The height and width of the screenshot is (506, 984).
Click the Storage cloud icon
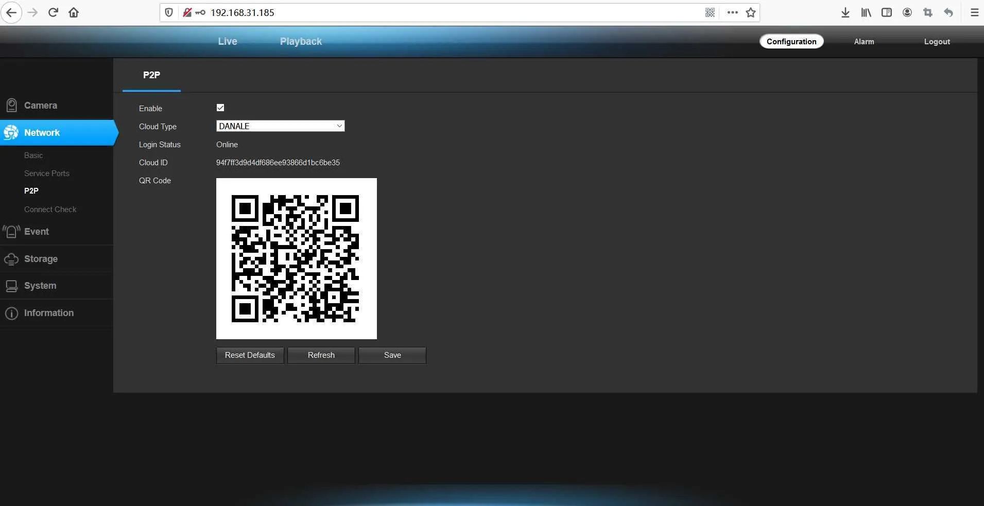tap(11, 259)
